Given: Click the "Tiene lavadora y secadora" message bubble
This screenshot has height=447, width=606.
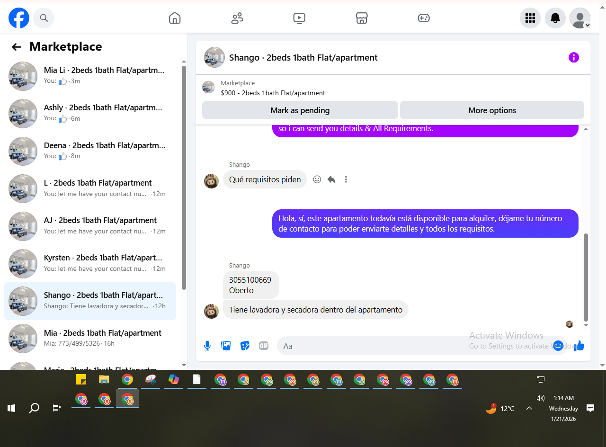Looking at the screenshot, I should (x=315, y=310).
